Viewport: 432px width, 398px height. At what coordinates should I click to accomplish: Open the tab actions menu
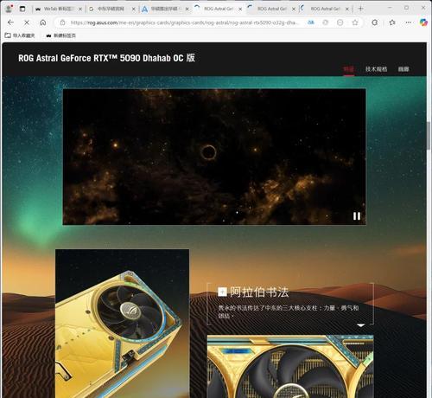coord(22,9)
